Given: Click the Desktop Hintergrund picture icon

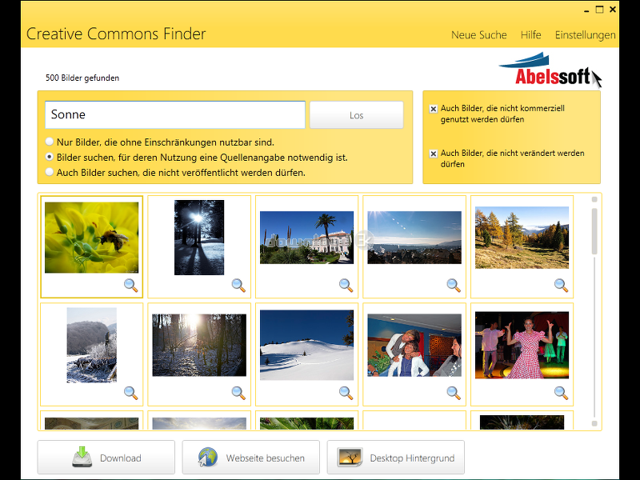Looking at the screenshot, I should [x=350, y=457].
